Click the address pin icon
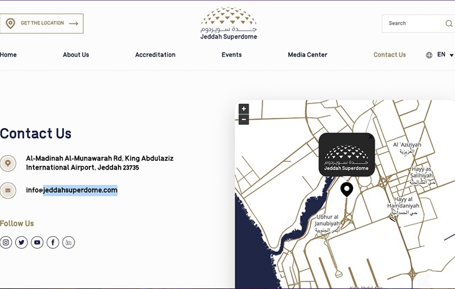The image size is (455, 289). (x=8, y=163)
